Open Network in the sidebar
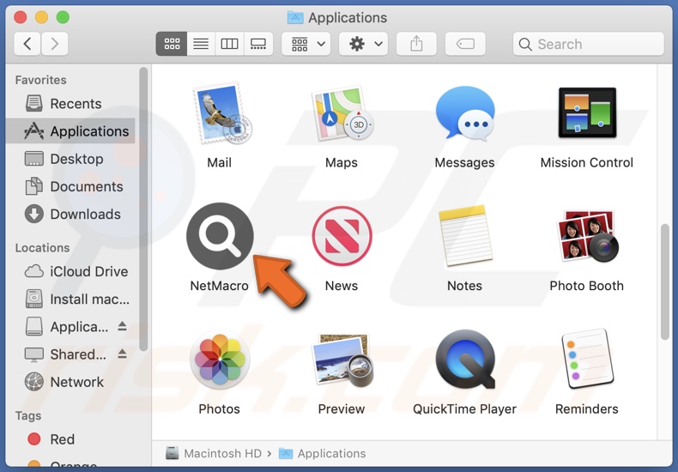 [x=70, y=382]
